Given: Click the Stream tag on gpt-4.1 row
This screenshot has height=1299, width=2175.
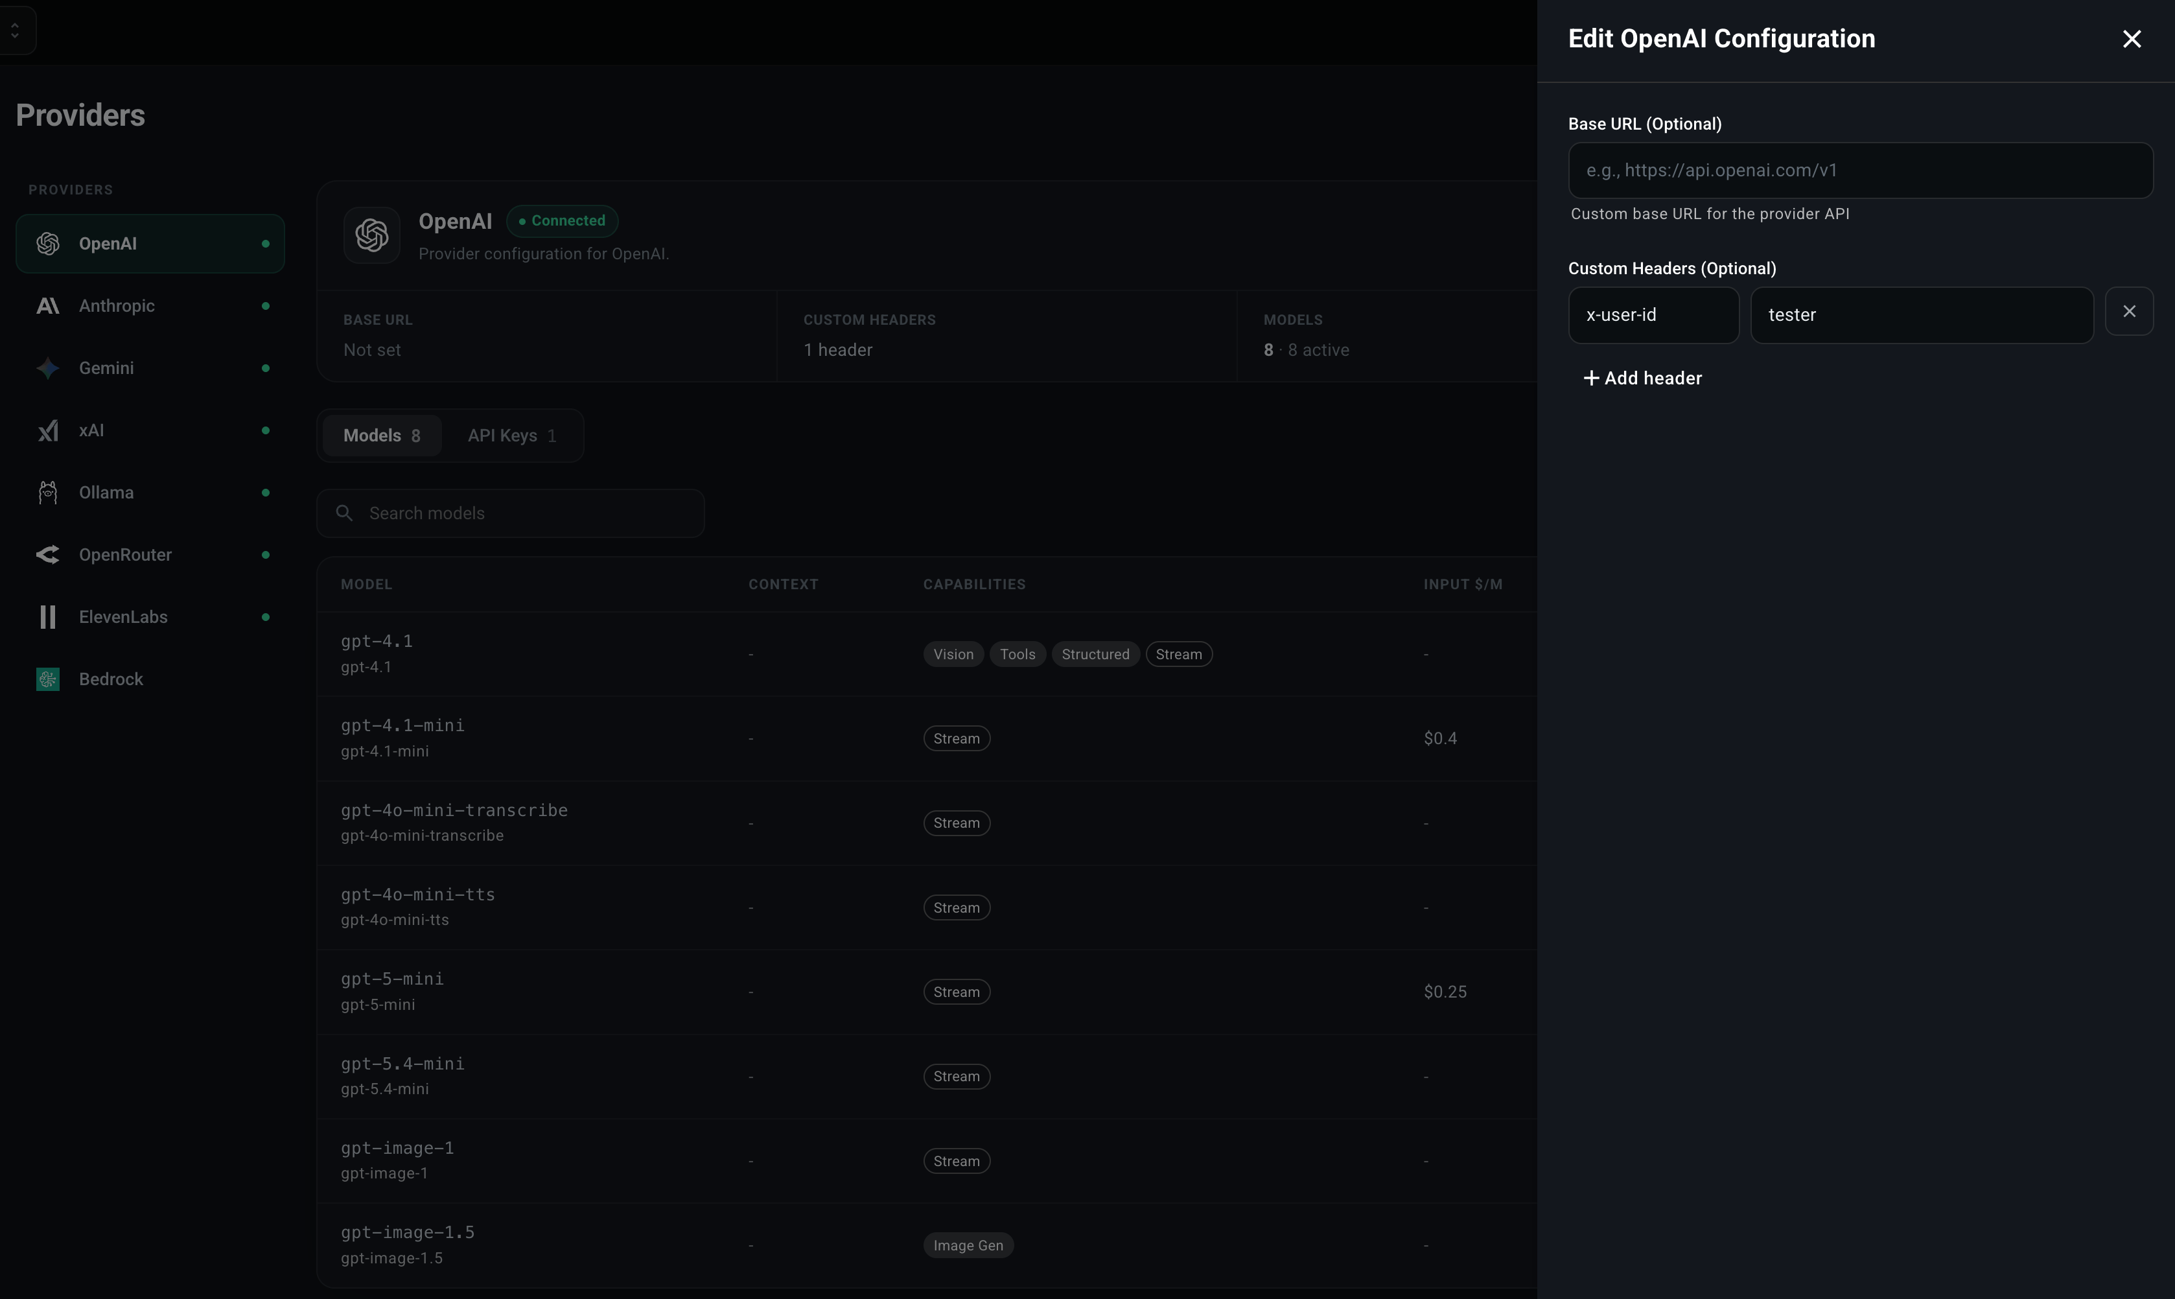Looking at the screenshot, I should tap(1178, 654).
